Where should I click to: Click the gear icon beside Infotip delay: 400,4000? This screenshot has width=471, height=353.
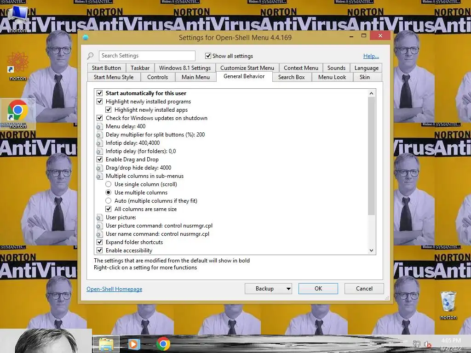99,143
